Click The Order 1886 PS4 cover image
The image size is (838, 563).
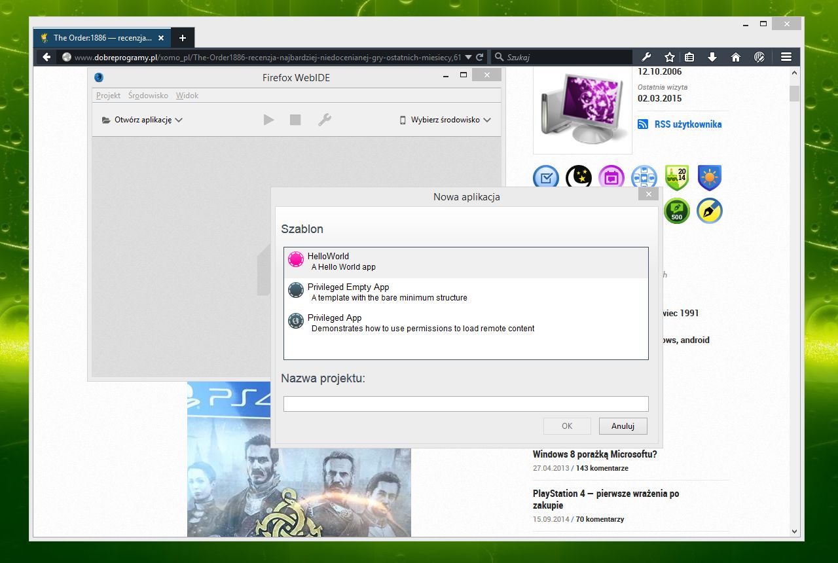(299, 460)
